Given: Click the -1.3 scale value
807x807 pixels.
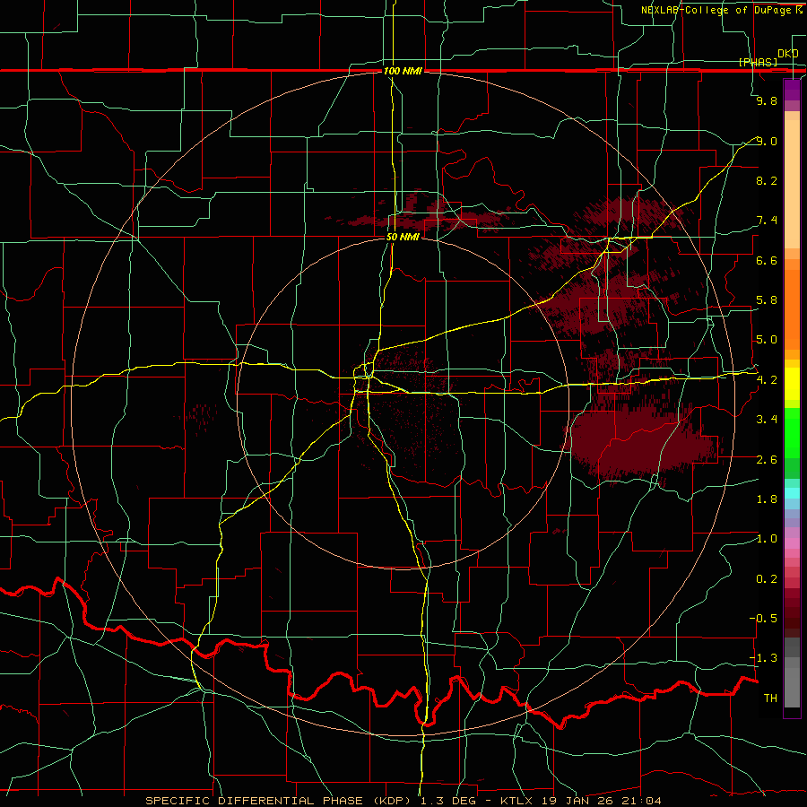Looking at the screenshot, I should (764, 658).
